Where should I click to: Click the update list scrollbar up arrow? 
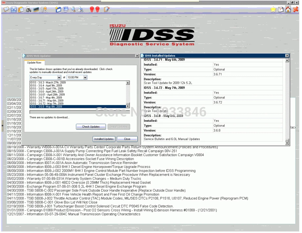click(128, 83)
